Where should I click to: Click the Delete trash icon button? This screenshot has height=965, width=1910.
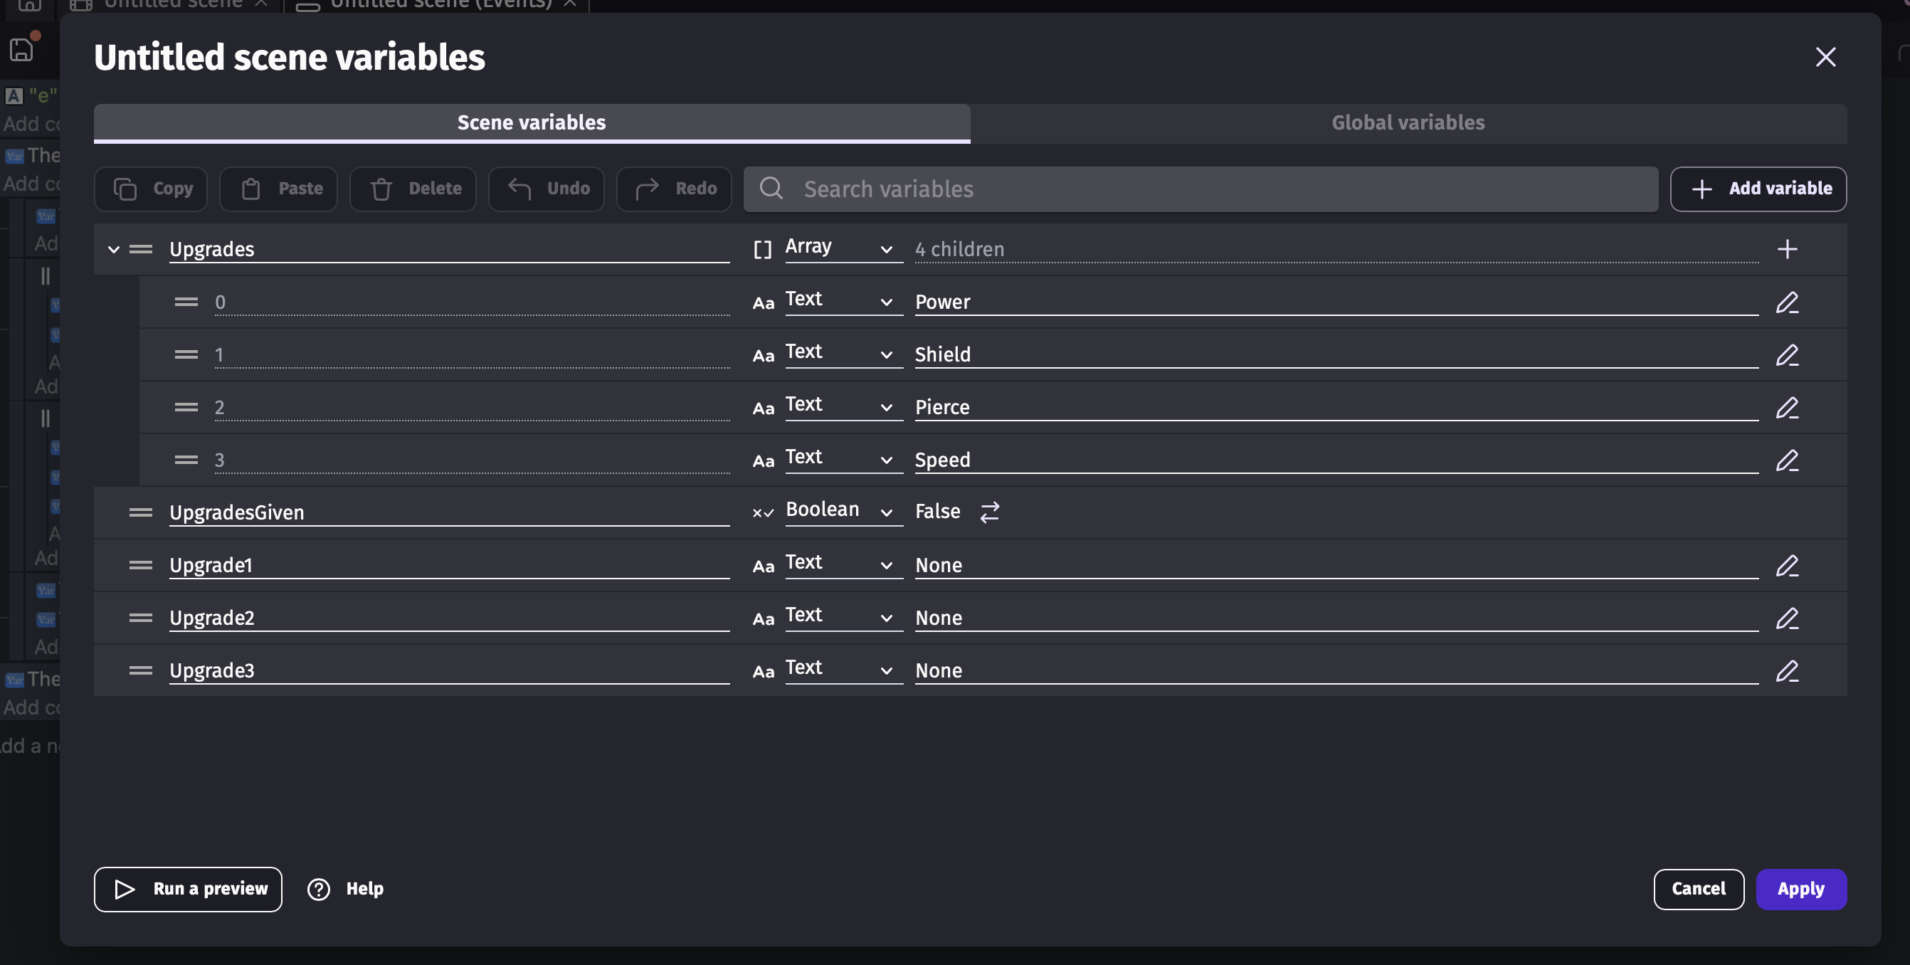(x=413, y=189)
